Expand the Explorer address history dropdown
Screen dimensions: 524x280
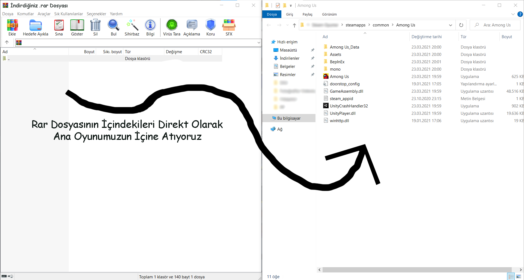(x=451, y=25)
